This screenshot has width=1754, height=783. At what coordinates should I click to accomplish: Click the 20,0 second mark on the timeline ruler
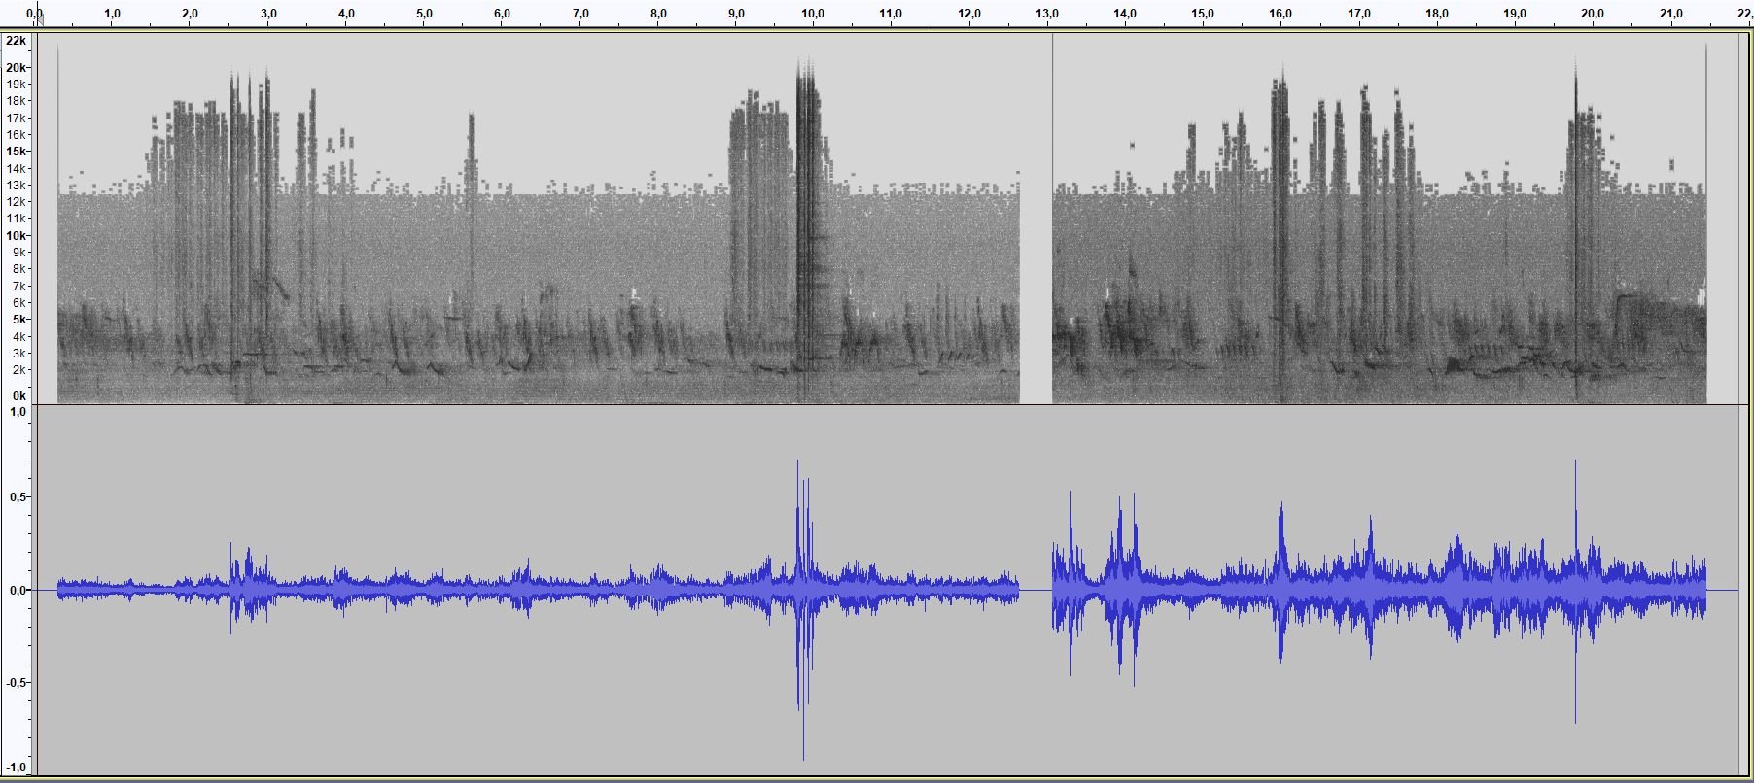tap(1593, 14)
